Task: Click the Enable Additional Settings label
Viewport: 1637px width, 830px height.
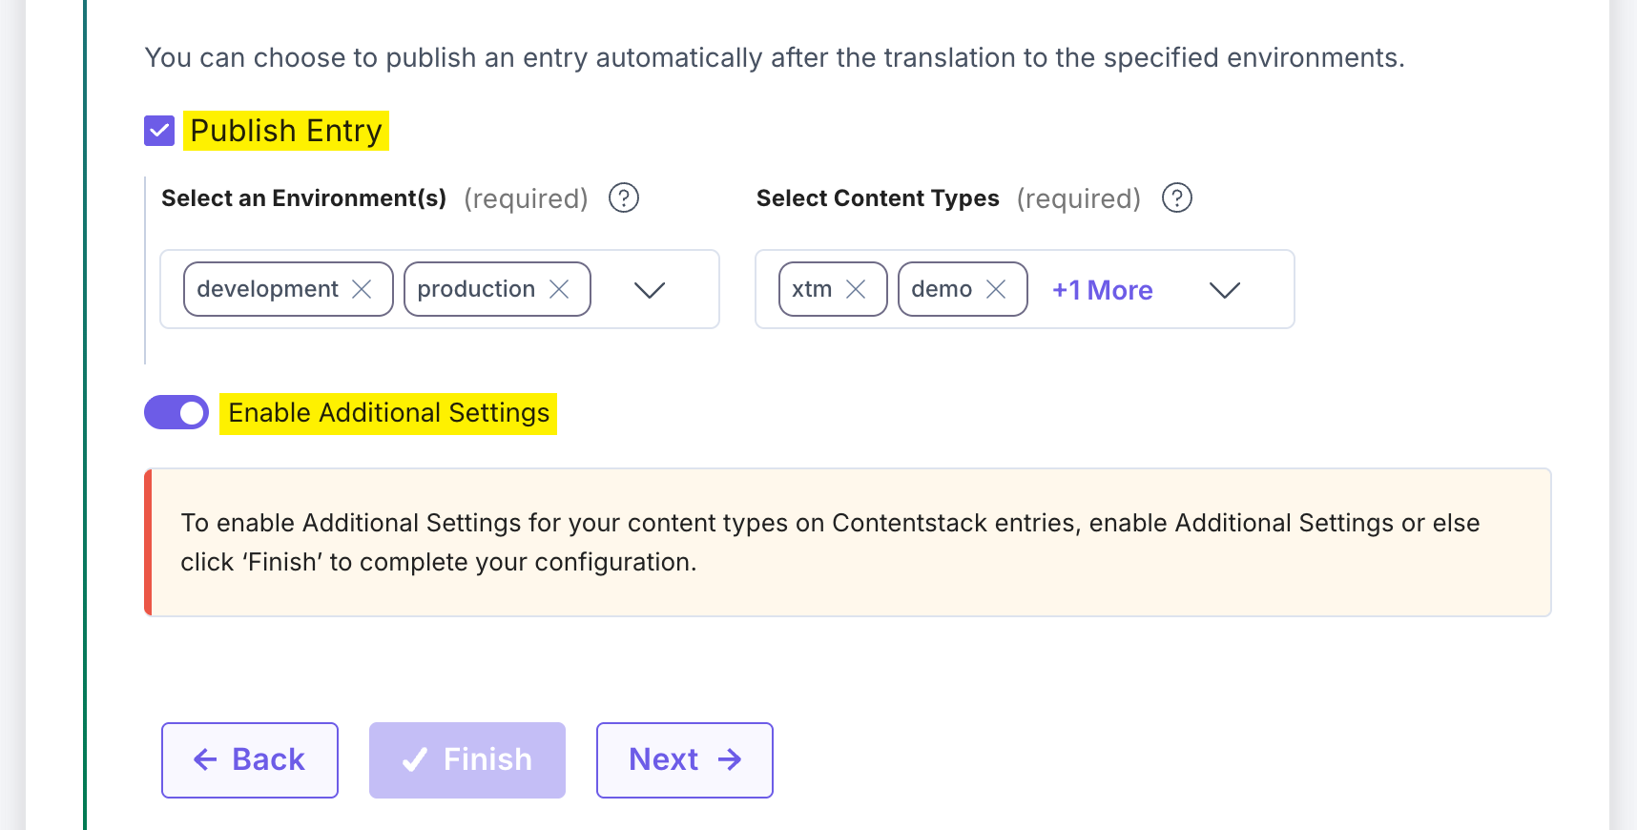Action: [387, 412]
